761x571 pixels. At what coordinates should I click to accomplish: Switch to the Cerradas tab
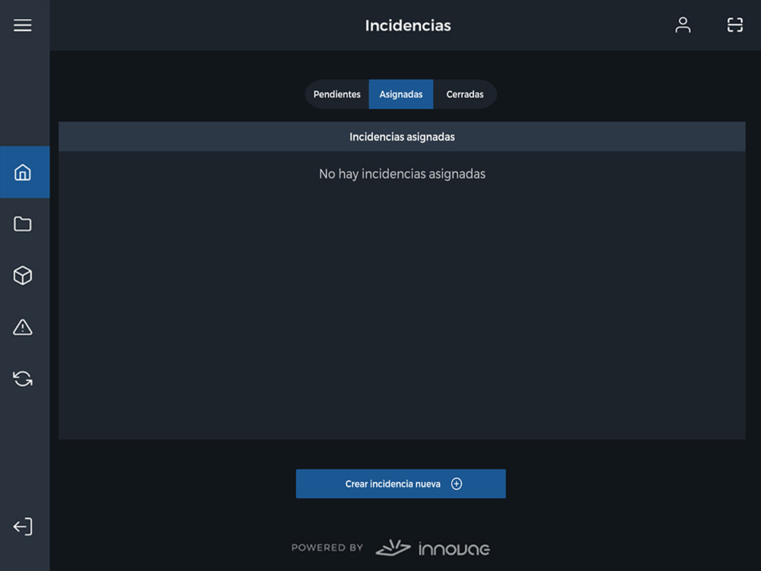(x=465, y=94)
